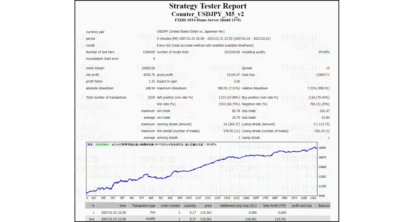Viewport: 414px width, 222px height.
Task: Click the FXDD-MT4 Demo Server build text
Action: pos(208,20)
